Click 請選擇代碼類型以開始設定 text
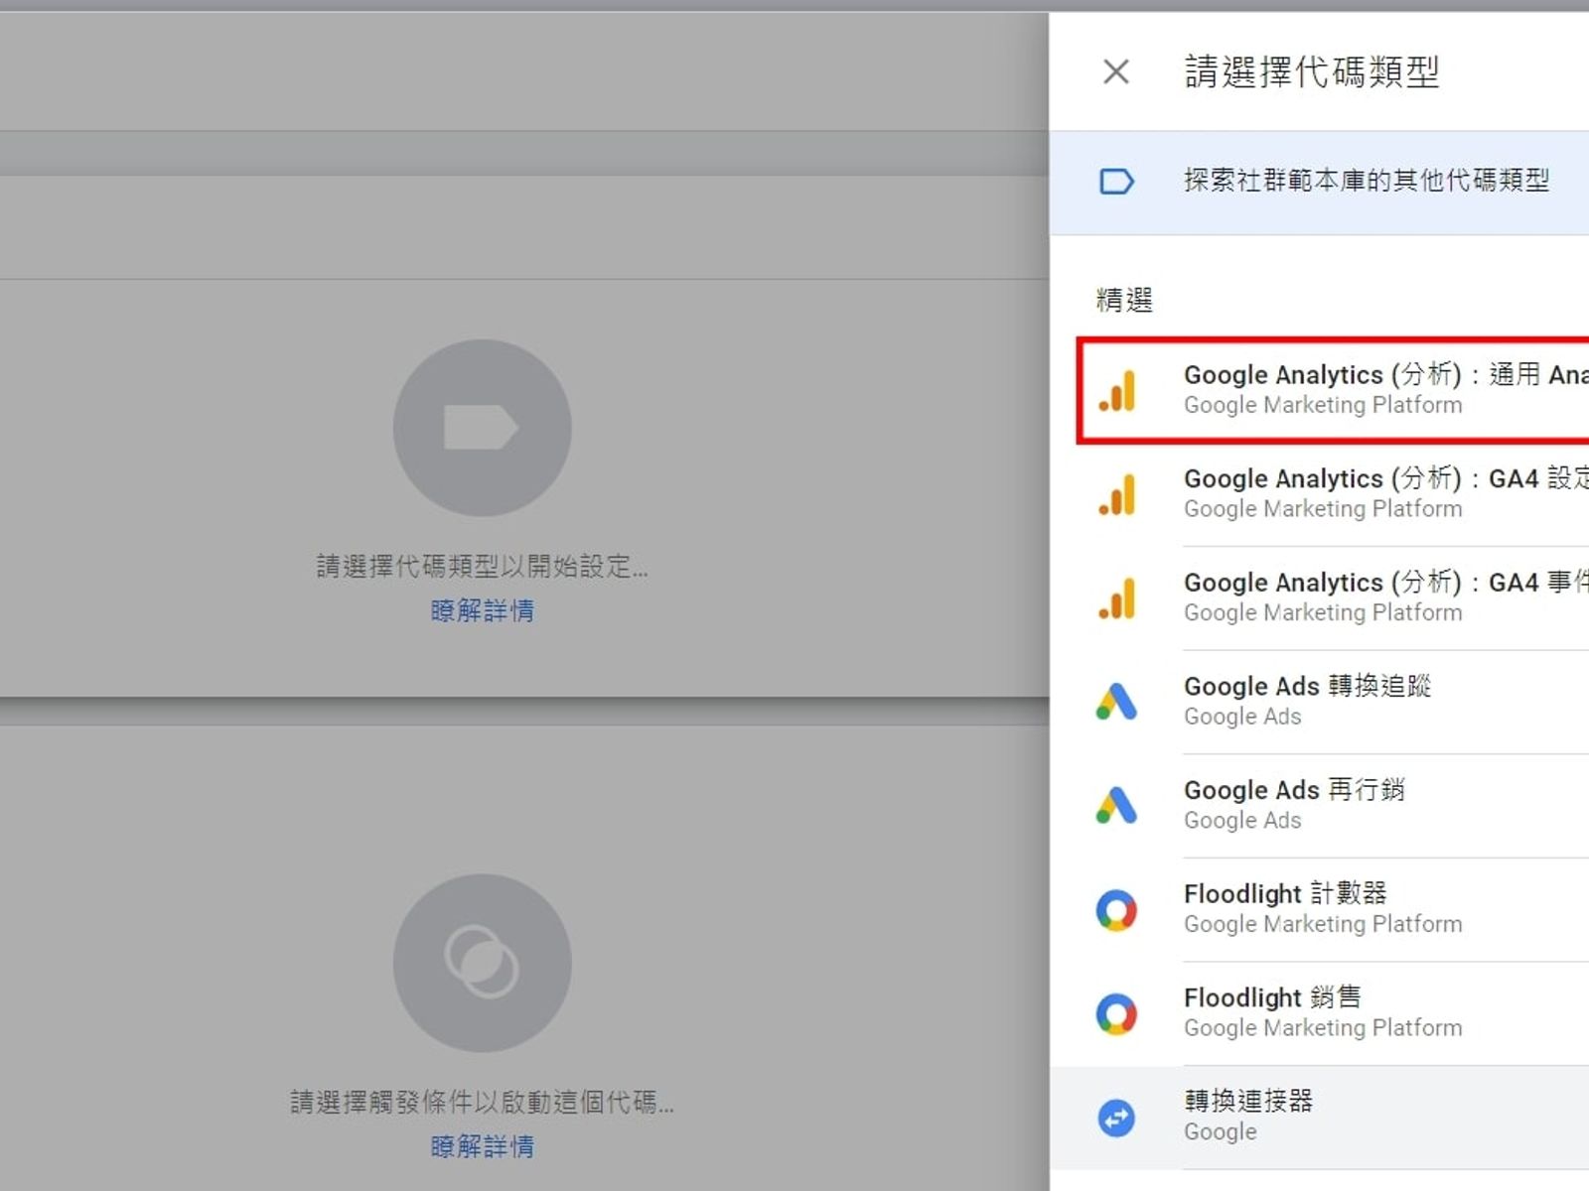1589x1191 pixels. point(482,567)
